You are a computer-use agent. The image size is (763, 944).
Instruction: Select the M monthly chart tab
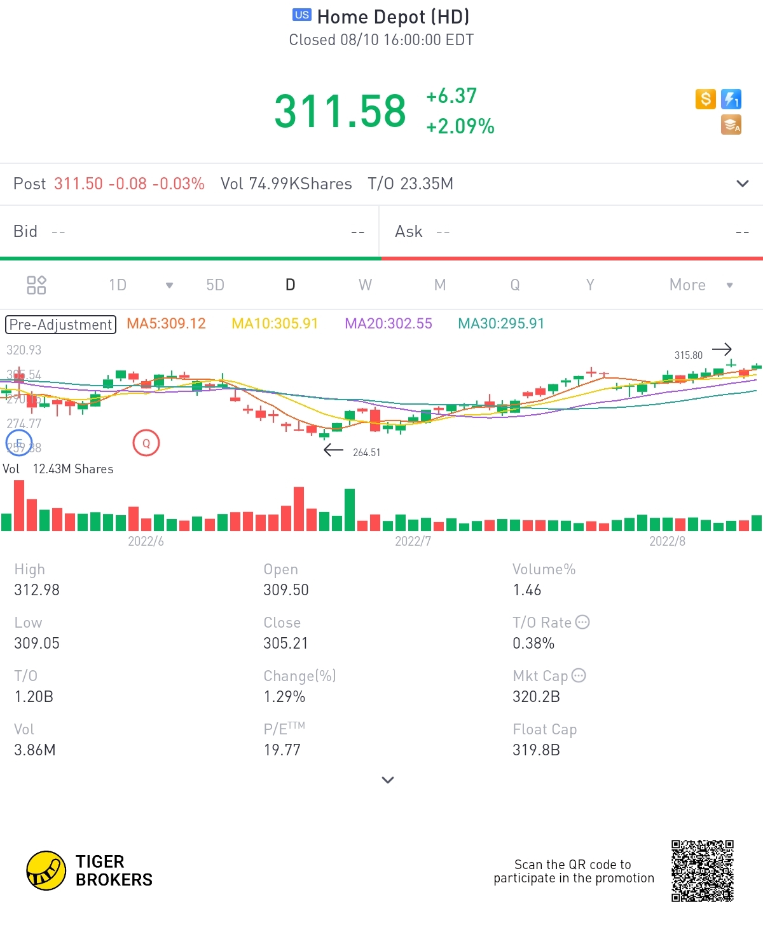point(440,285)
